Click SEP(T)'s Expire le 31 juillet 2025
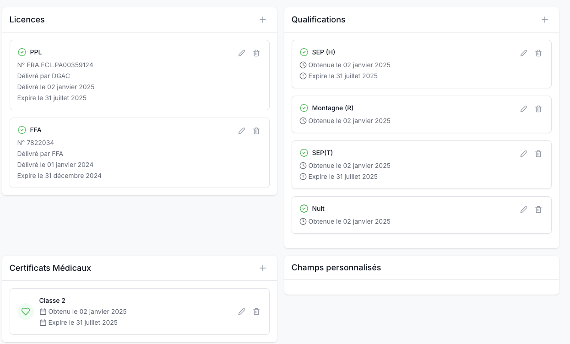The width and height of the screenshot is (570, 344). 343,177
